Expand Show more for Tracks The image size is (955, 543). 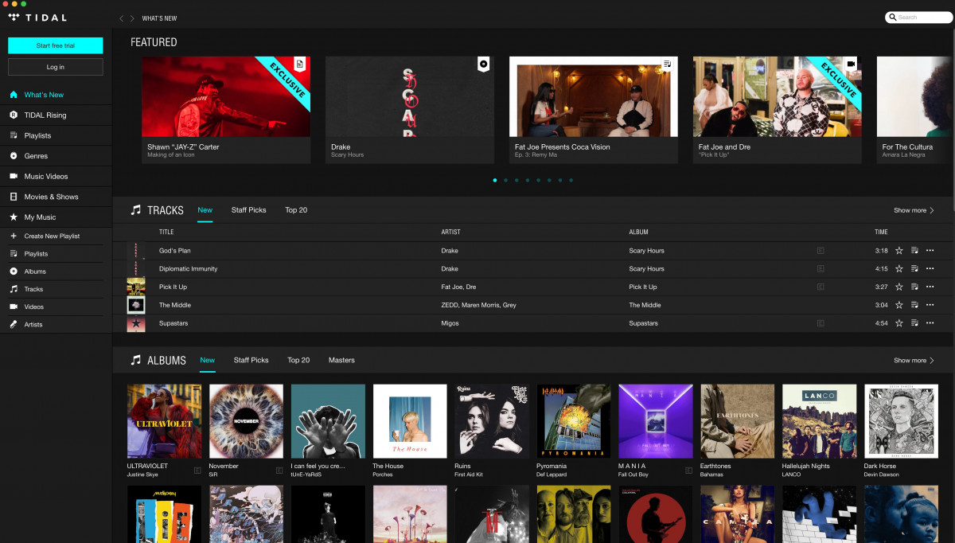[914, 211]
